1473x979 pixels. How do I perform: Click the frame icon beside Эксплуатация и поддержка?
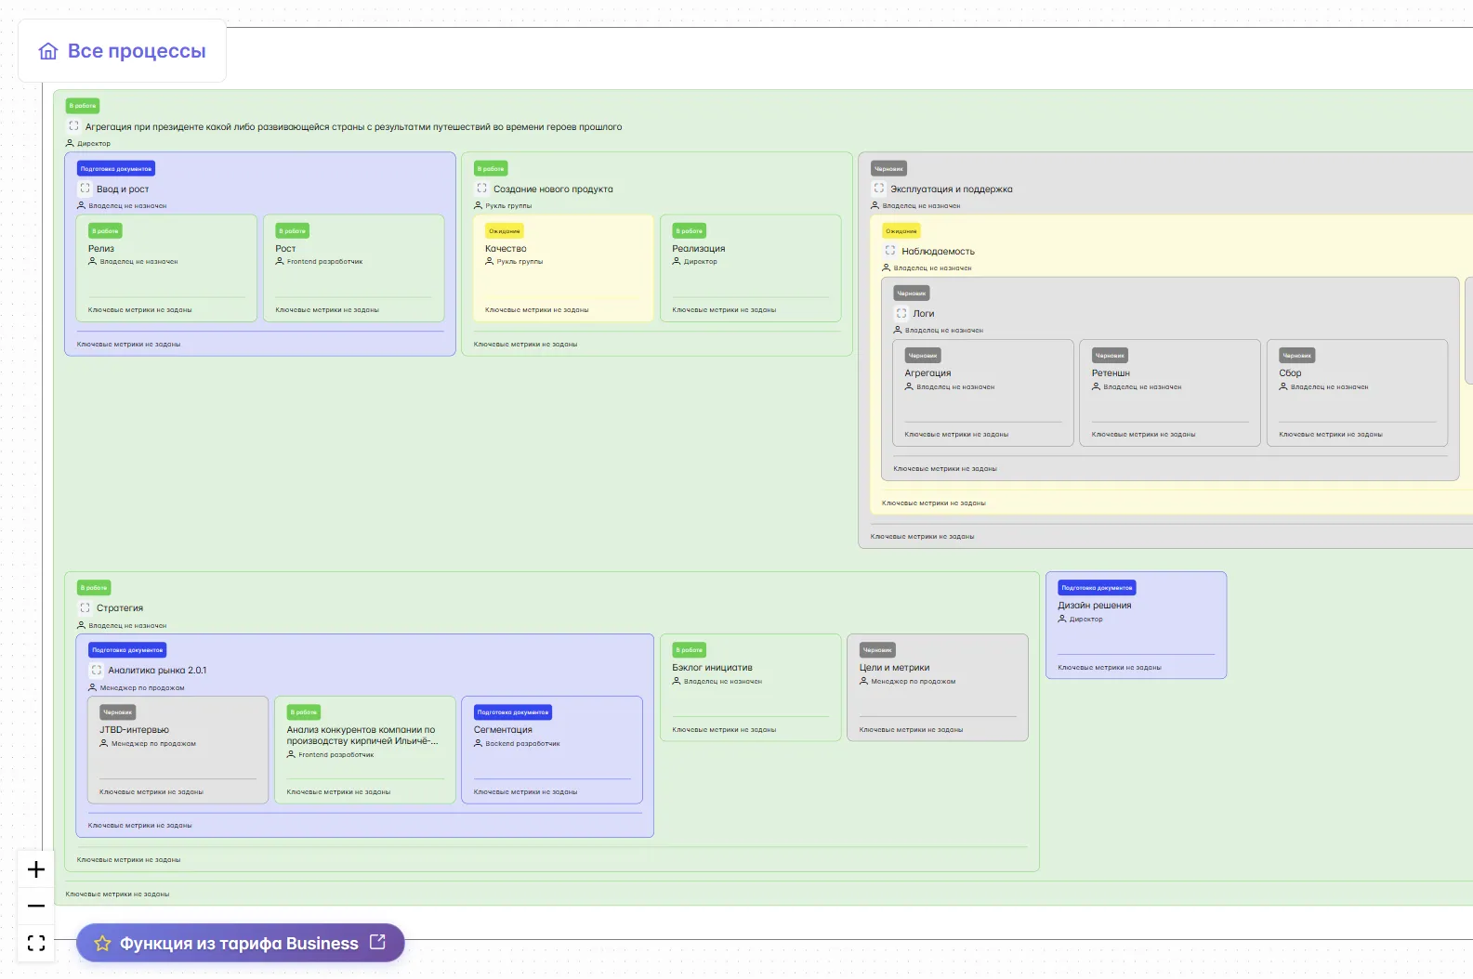[x=878, y=189]
